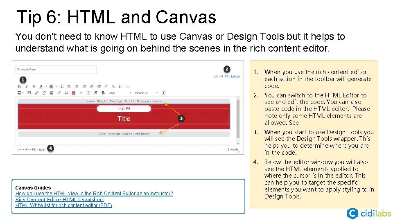Apply the background highlight color button
The height and width of the screenshot is (221, 393).
52,86
